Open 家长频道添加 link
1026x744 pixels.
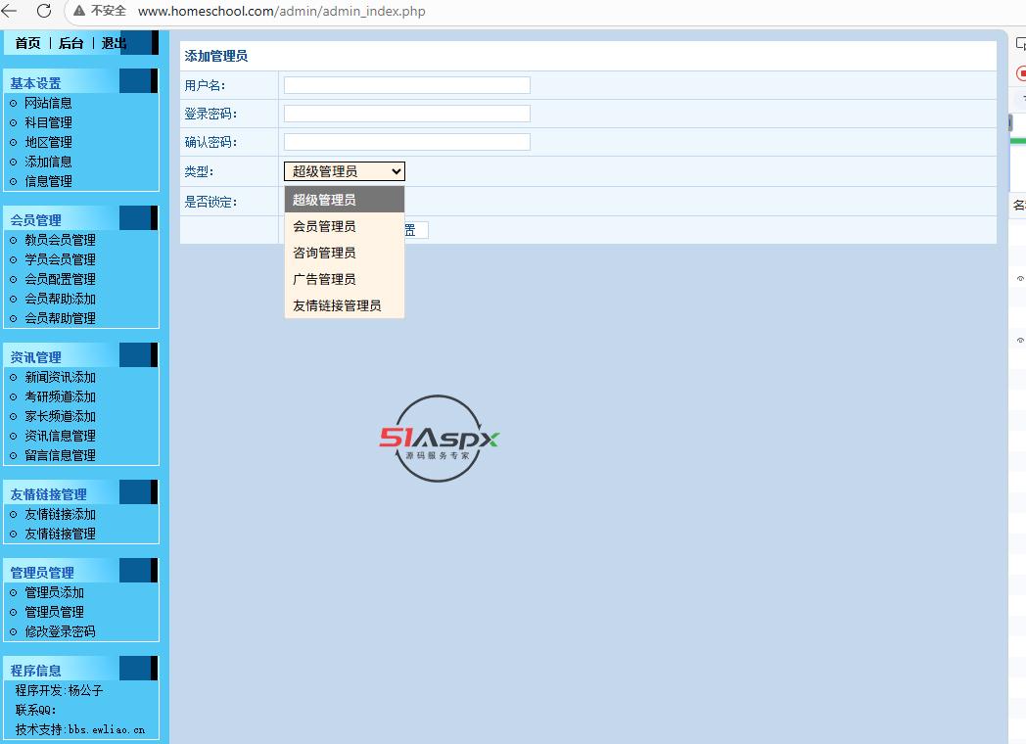(60, 417)
